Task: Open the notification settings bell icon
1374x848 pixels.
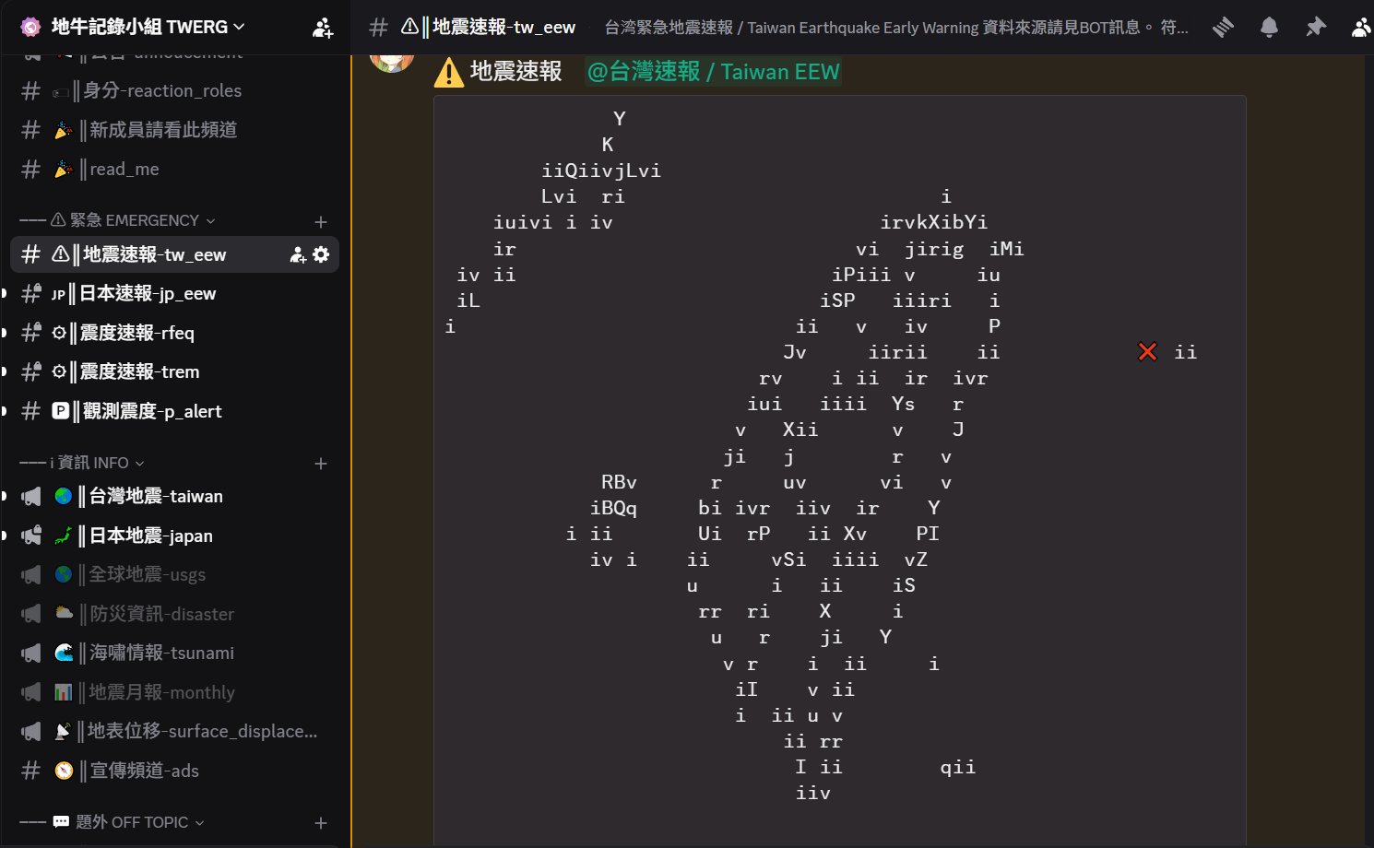Action: (1269, 28)
